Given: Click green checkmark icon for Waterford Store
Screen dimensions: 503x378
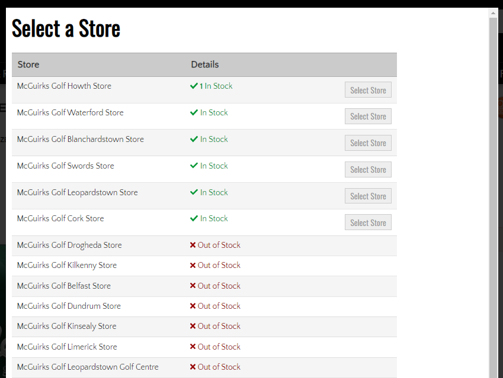Looking at the screenshot, I should (x=194, y=112).
